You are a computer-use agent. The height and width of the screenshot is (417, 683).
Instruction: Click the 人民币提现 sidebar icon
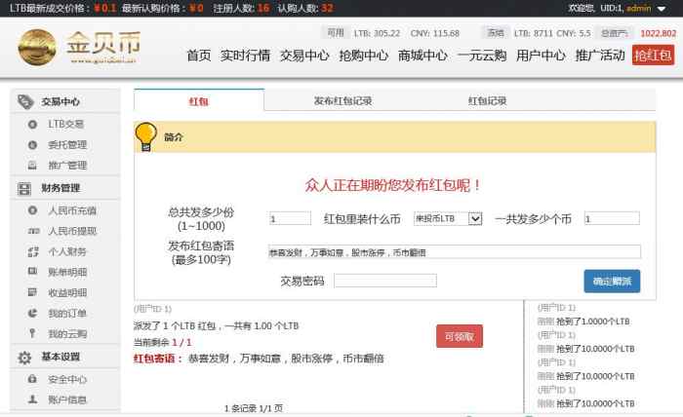[x=32, y=231]
